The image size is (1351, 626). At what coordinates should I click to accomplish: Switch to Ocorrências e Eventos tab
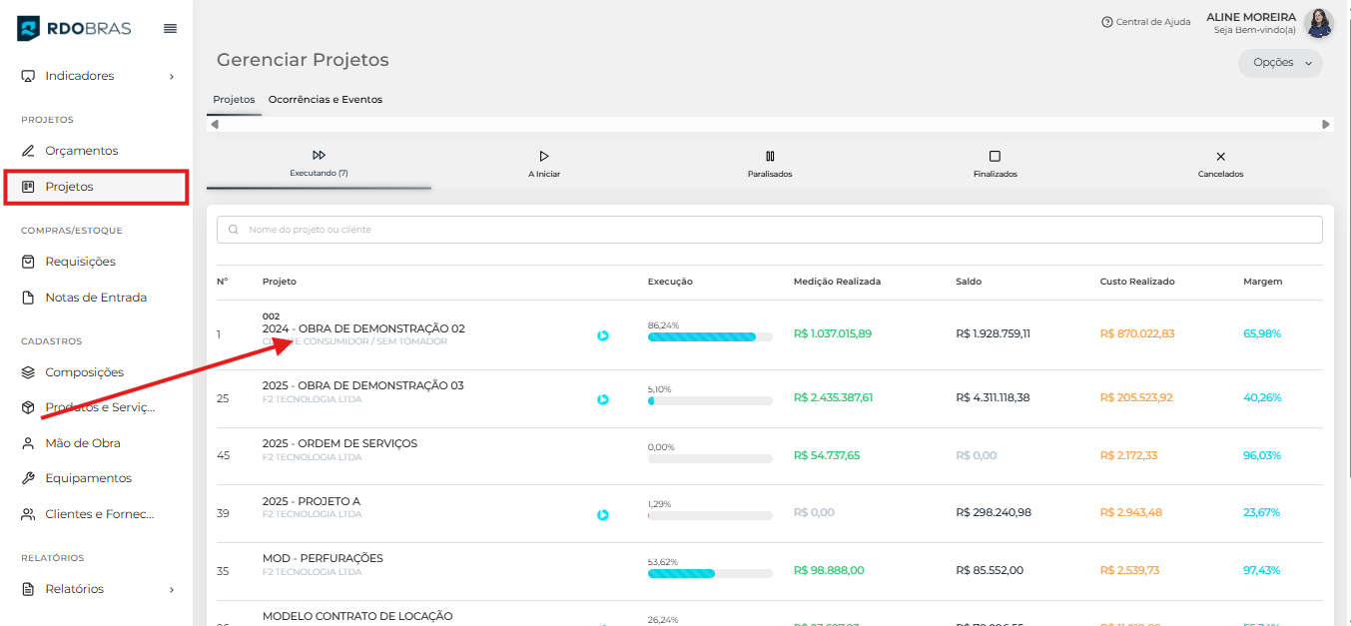pyautogui.click(x=325, y=100)
